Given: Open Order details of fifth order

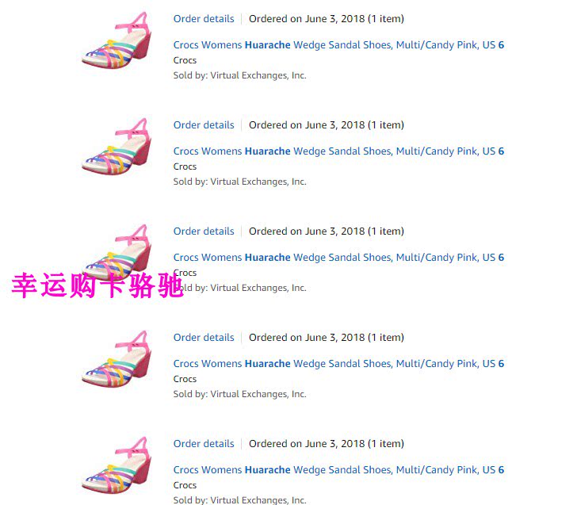Looking at the screenshot, I should [x=204, y=444].
